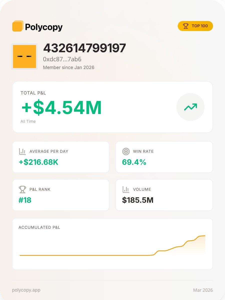Click the AVERAGE PER DAY label
This screenshot has height=300, width=225.
click(49, 151)
